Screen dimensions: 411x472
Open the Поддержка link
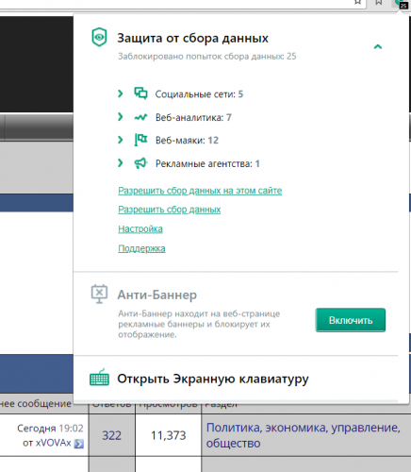[141, 248]
